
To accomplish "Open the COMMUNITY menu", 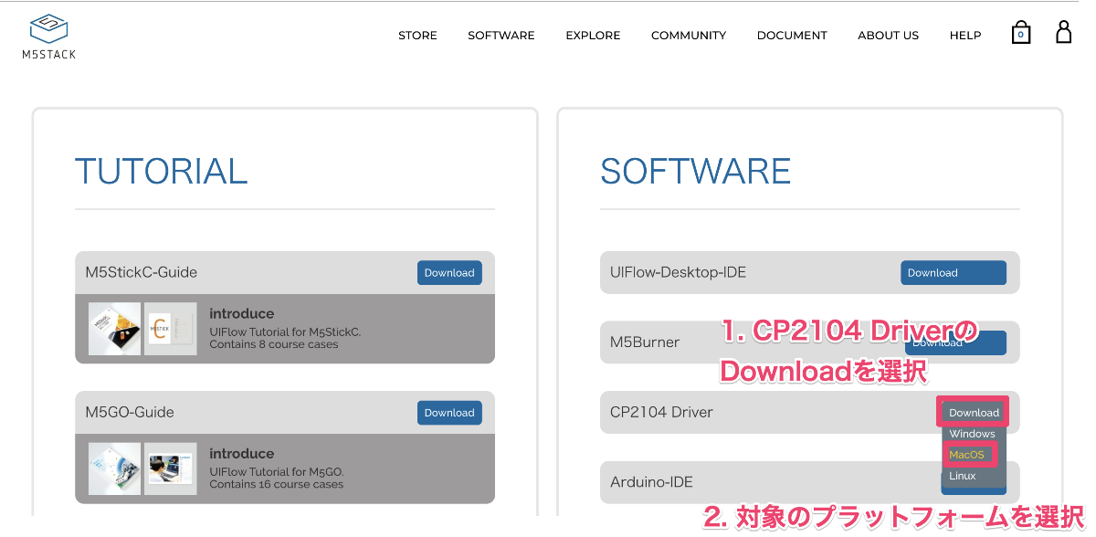I will (689, 36).
